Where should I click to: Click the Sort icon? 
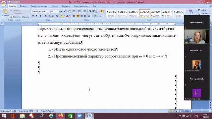pyautogui.click(x=97, y=11)
